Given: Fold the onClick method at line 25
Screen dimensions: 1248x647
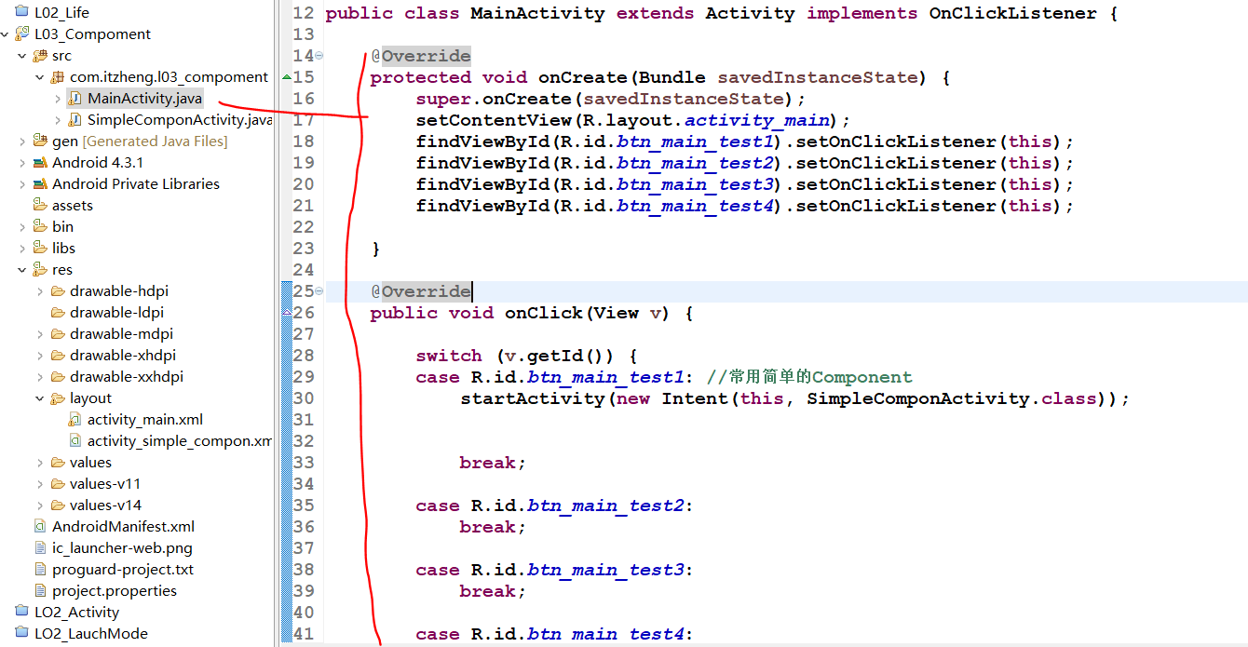Looking at the screenshot, I should (x=319, y=291).
